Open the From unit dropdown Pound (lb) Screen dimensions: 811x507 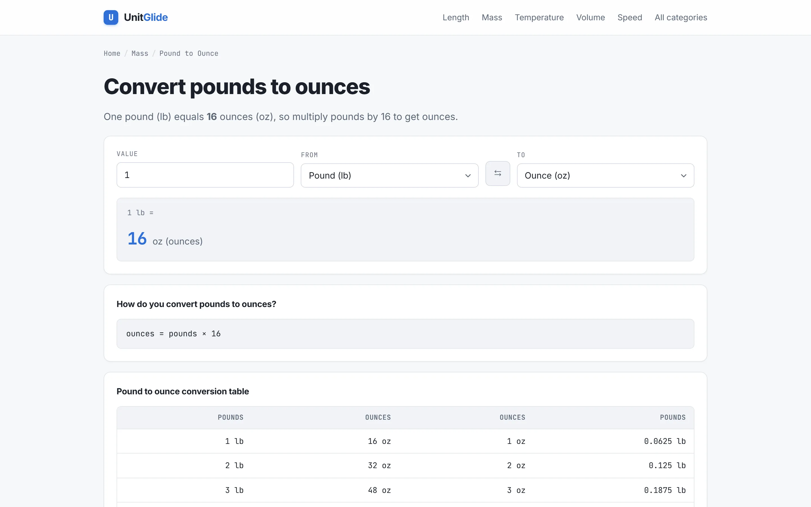click(x=389, y=175)
